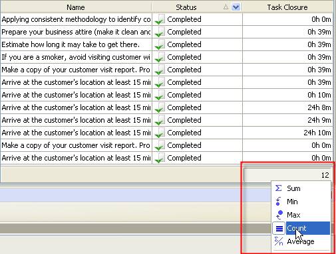Select 'Arrive at the customer's location' name in 24h 9m row

[76, 120]
